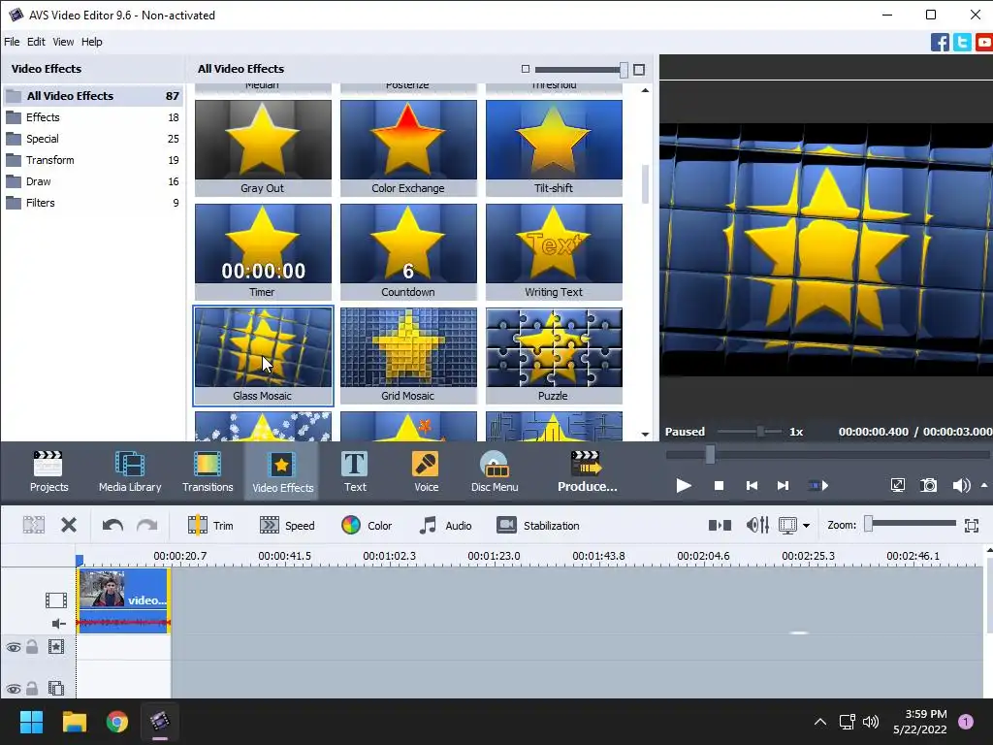Open the Color correction tool

click(x=367, y=525)
